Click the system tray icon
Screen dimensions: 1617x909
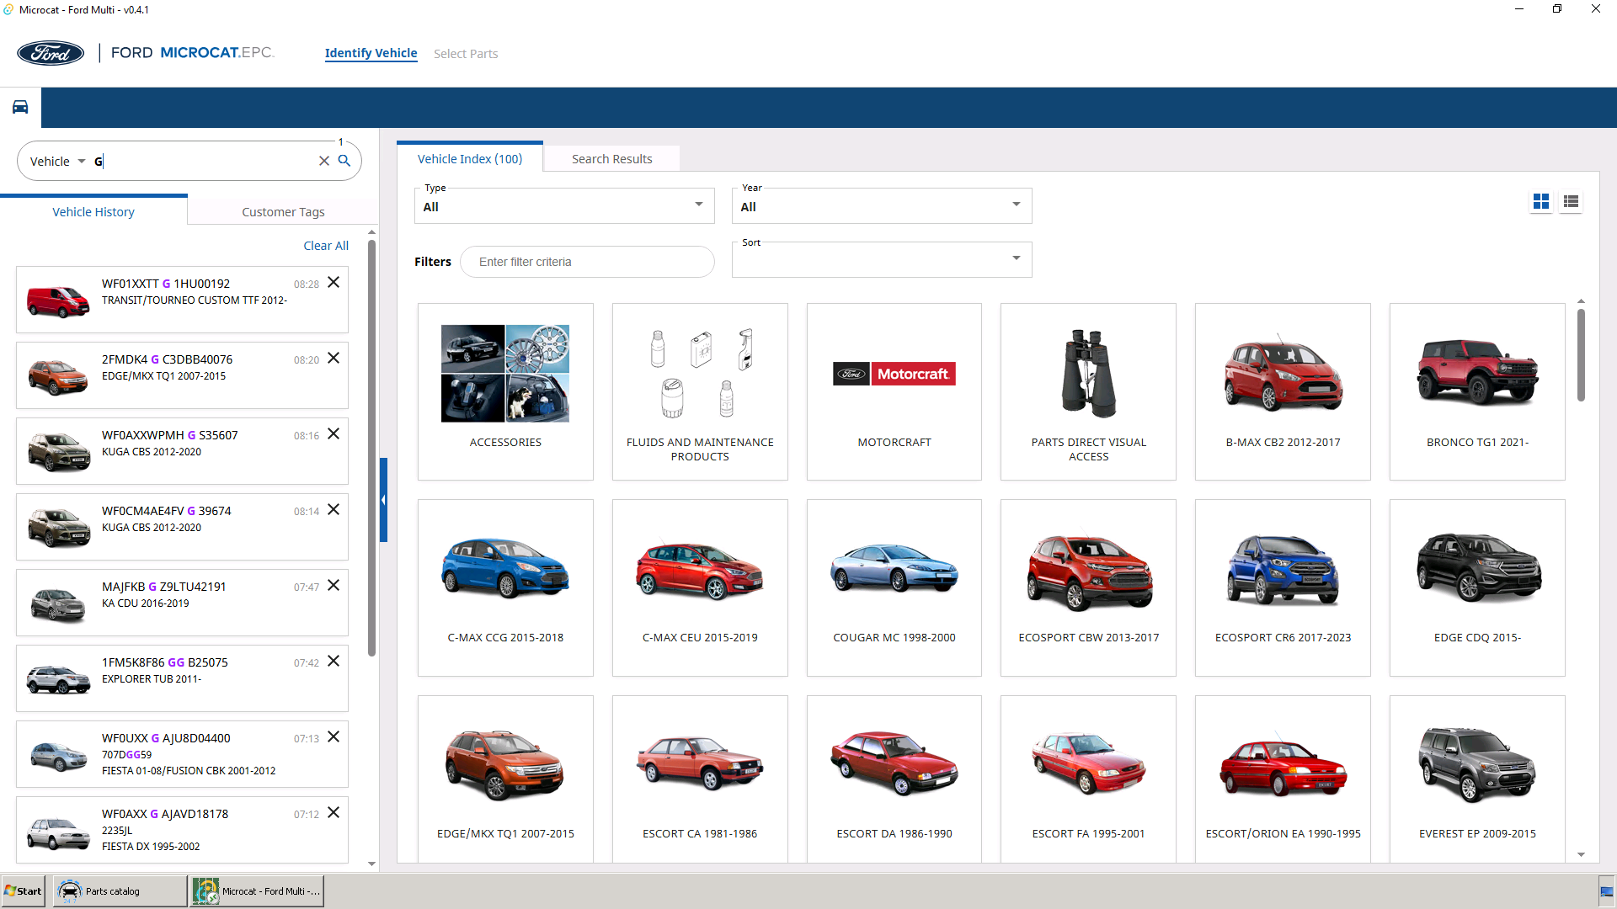tap(1607, 892)
